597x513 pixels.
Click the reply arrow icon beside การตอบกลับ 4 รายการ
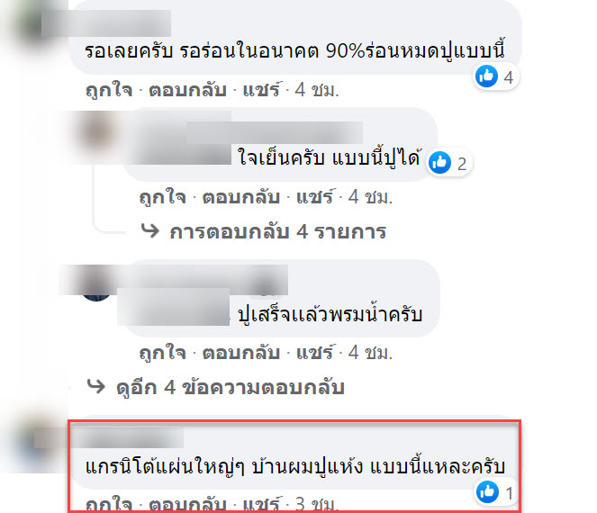pyautogui.click(x=149, y=230)
